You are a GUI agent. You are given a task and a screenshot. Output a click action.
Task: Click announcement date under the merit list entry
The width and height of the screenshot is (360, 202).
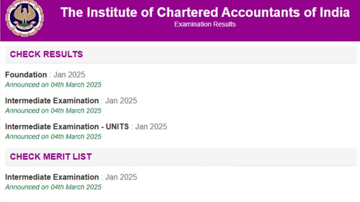53,187
